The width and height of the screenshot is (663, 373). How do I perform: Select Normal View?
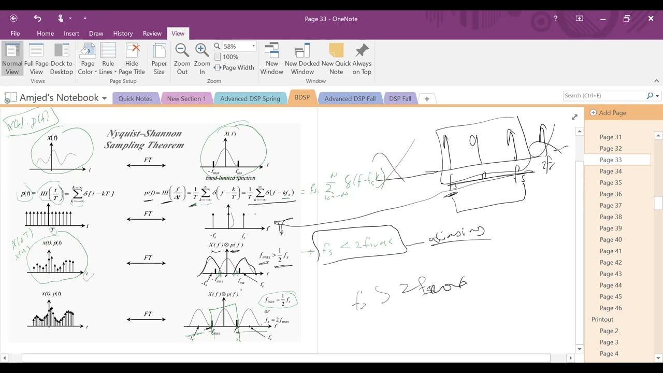[12, 59]
